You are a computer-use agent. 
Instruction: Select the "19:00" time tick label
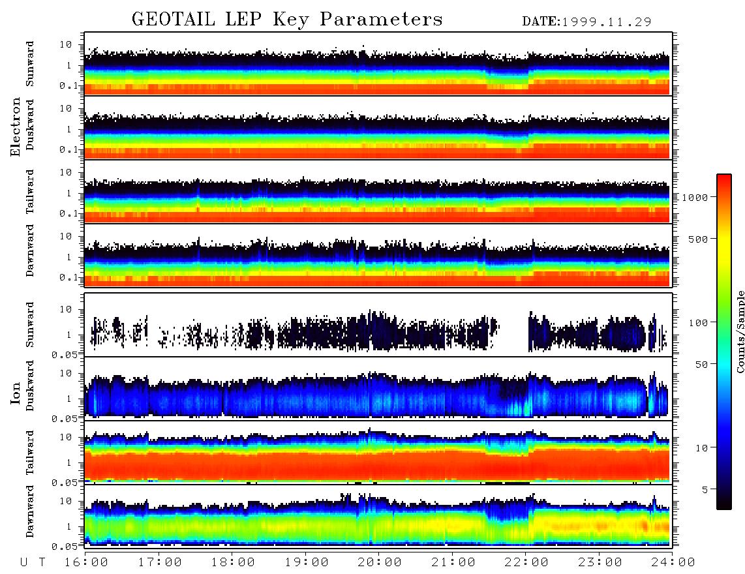click(x=307, y=562)
